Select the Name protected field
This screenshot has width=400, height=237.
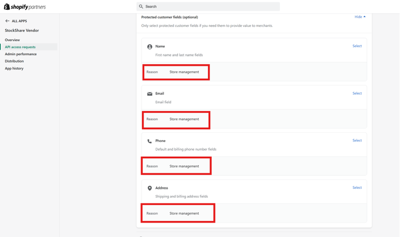pyautogui.click(x=357, y=46)
